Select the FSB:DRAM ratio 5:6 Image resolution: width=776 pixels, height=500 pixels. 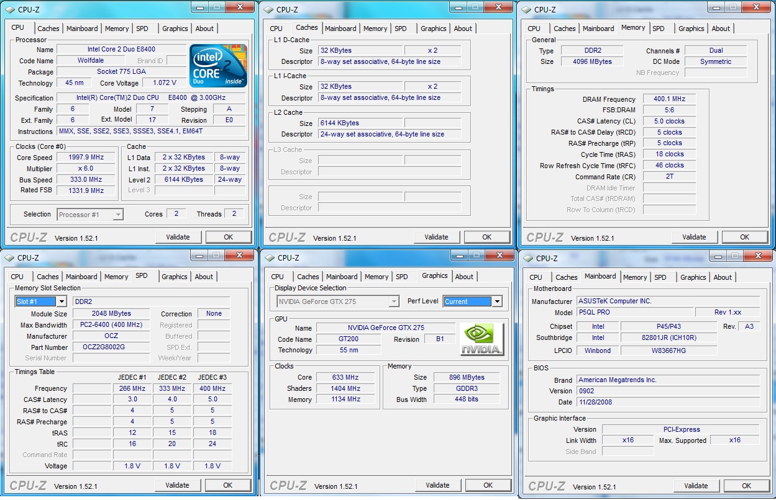(x=669, y=110)
